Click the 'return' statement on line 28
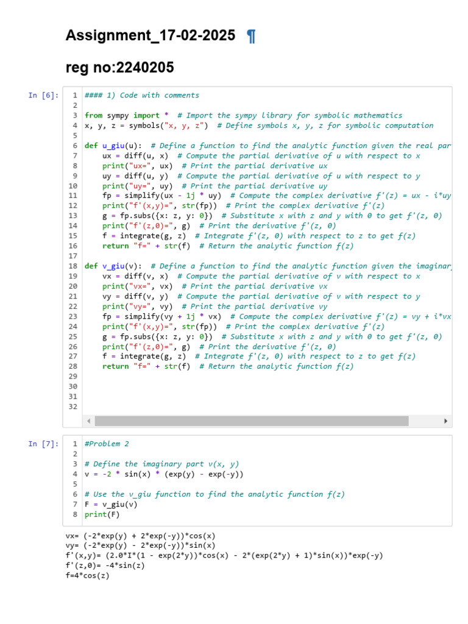The height and width of the screenshot is (624, 468). pyautogui.click(x=228, y=366)
